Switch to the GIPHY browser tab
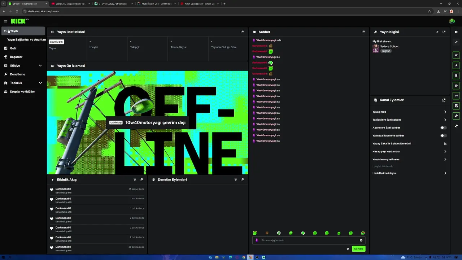The image size is (462, 260). (156, 4)
